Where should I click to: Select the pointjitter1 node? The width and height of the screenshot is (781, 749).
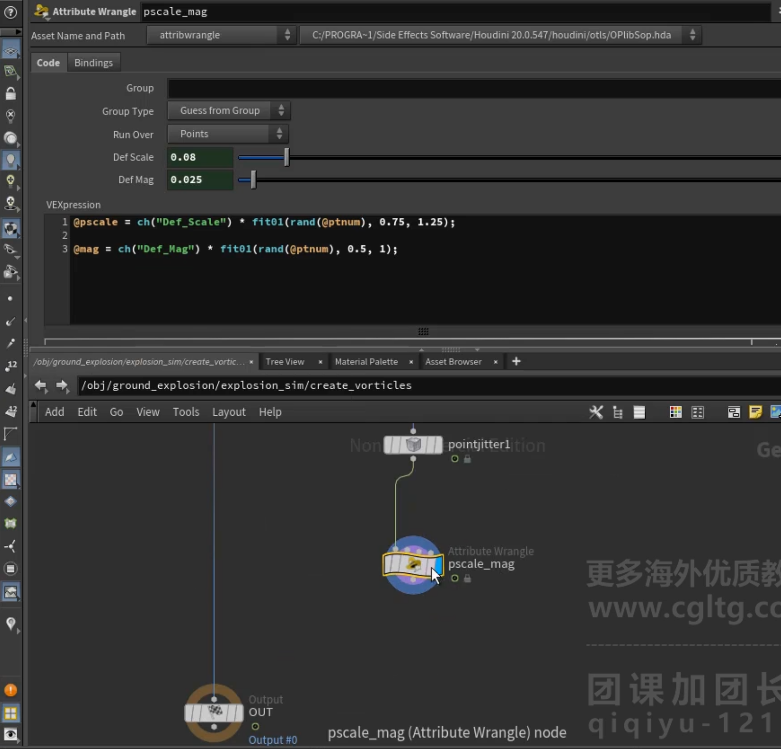[x=413, y=445]
